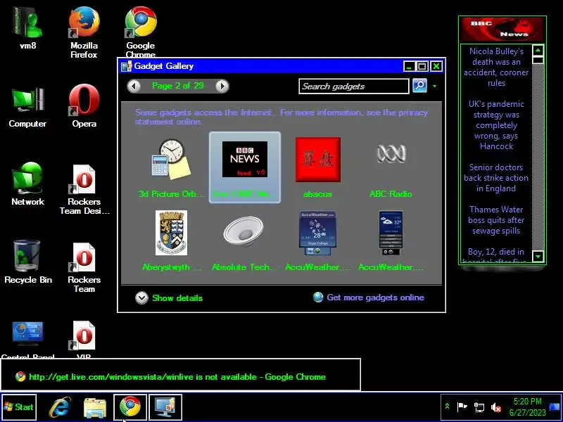
Task: Open the privacy statement information text
Action: coord(281,117)
